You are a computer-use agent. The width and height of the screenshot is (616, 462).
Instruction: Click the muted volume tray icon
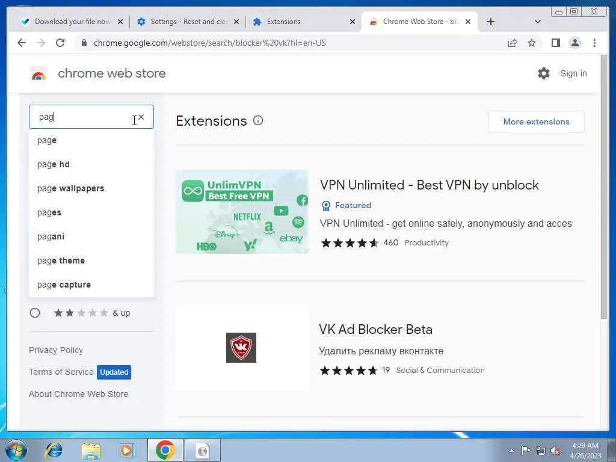tap(555, 451)
